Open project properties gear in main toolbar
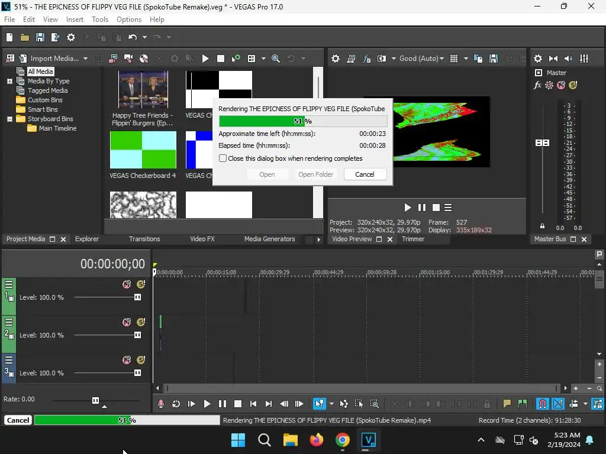Screen dimensions: 606x454 pos(71,37)
